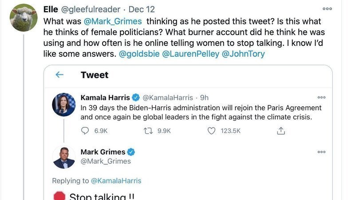Click the @KamalaHarris link in Replying to
Viewport: 355px width, 200px height.
pyautogui.click(x=116, y=180)
